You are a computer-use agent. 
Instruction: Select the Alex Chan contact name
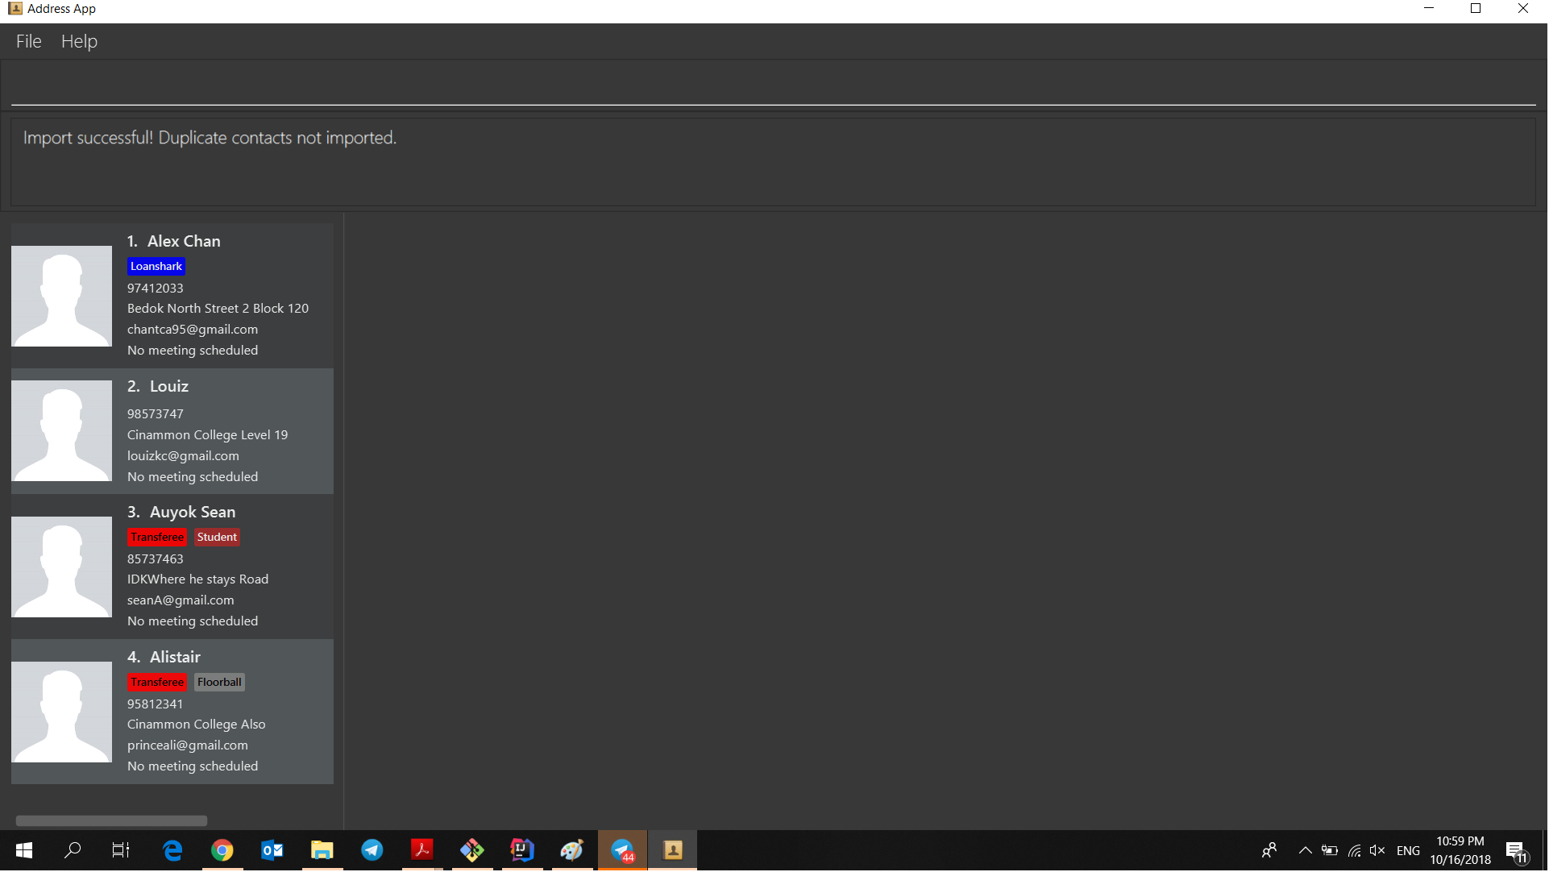[184, 241]
